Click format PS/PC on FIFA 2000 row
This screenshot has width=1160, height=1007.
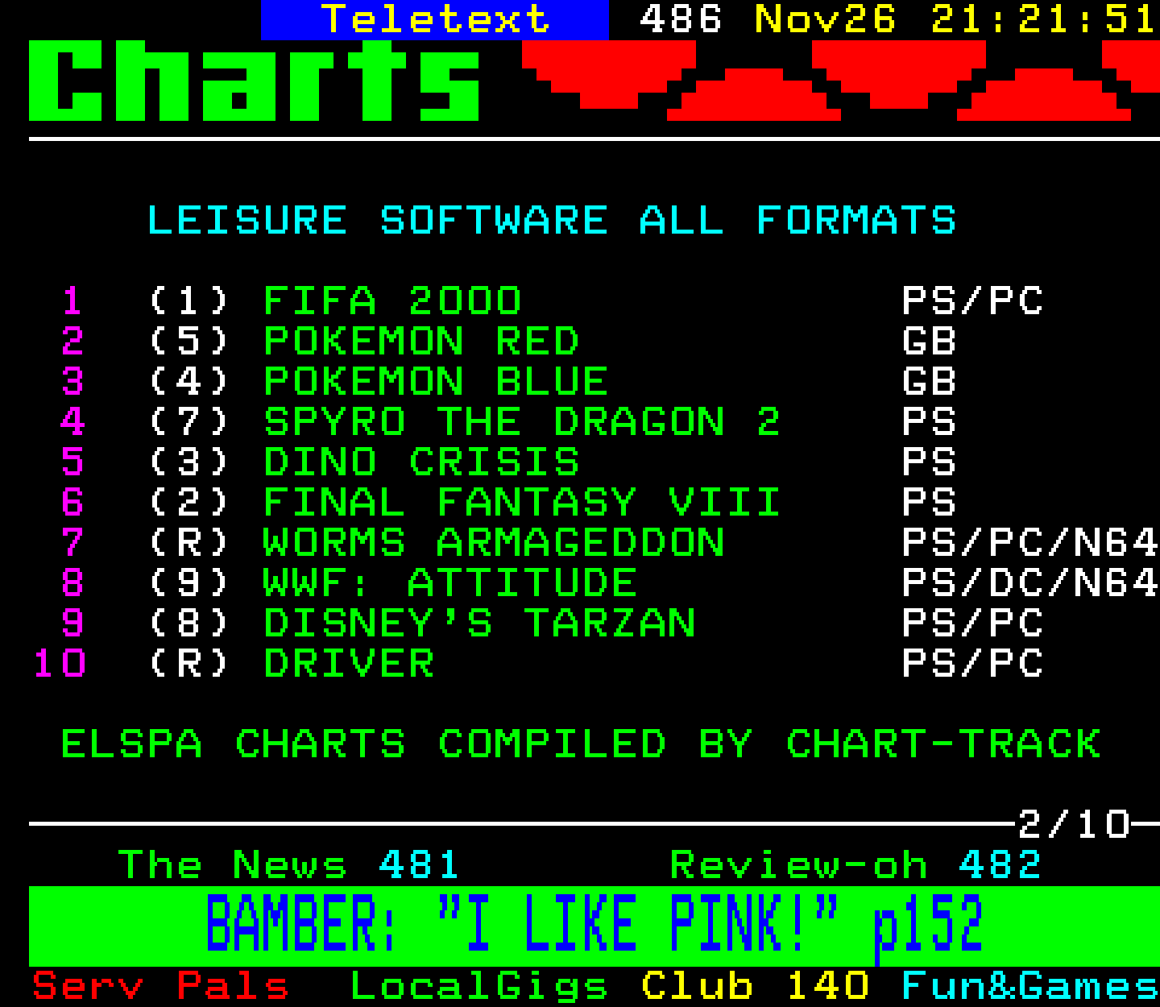coord(972,301)
